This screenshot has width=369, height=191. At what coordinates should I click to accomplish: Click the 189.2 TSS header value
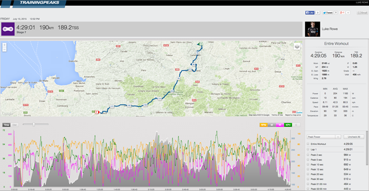[x=68, y=27]
